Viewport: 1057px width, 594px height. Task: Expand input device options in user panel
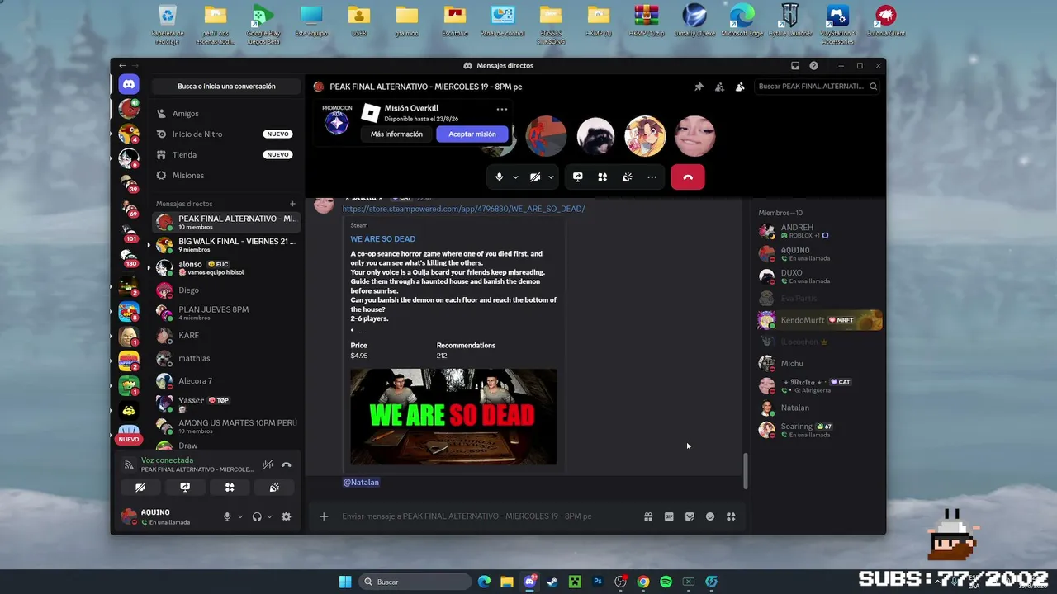[x=240, y=516]
